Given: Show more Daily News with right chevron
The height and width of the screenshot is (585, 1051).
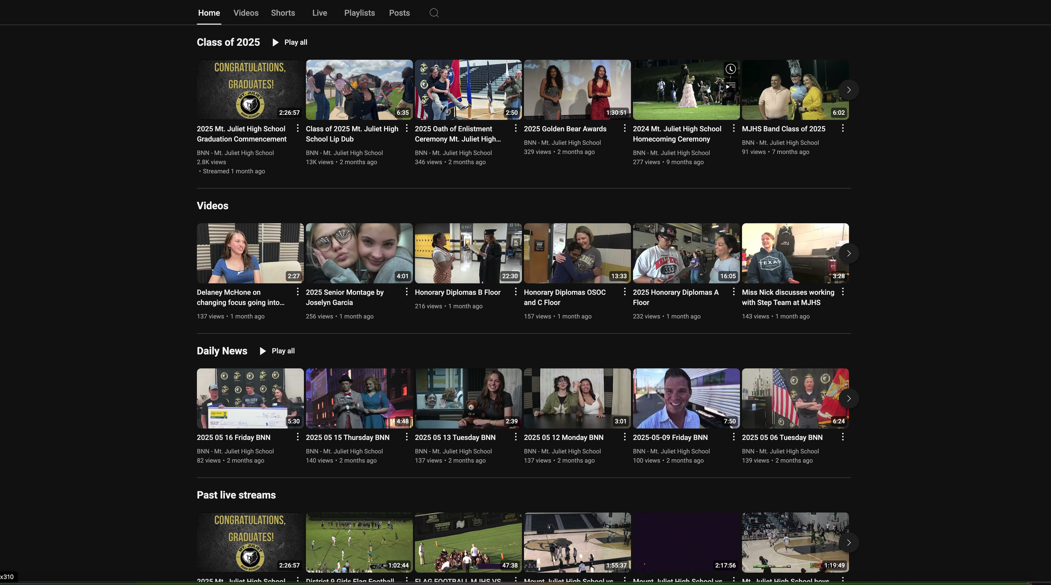Looking at the screenshot, I should tap(848, 398).
